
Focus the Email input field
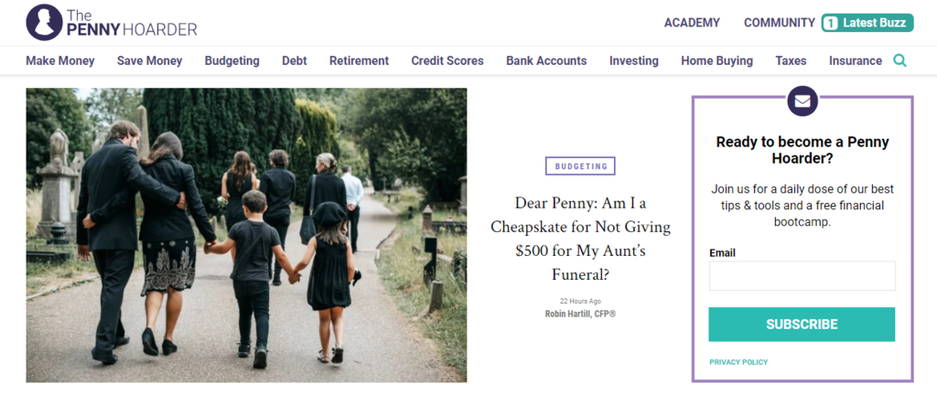[802, 276]
